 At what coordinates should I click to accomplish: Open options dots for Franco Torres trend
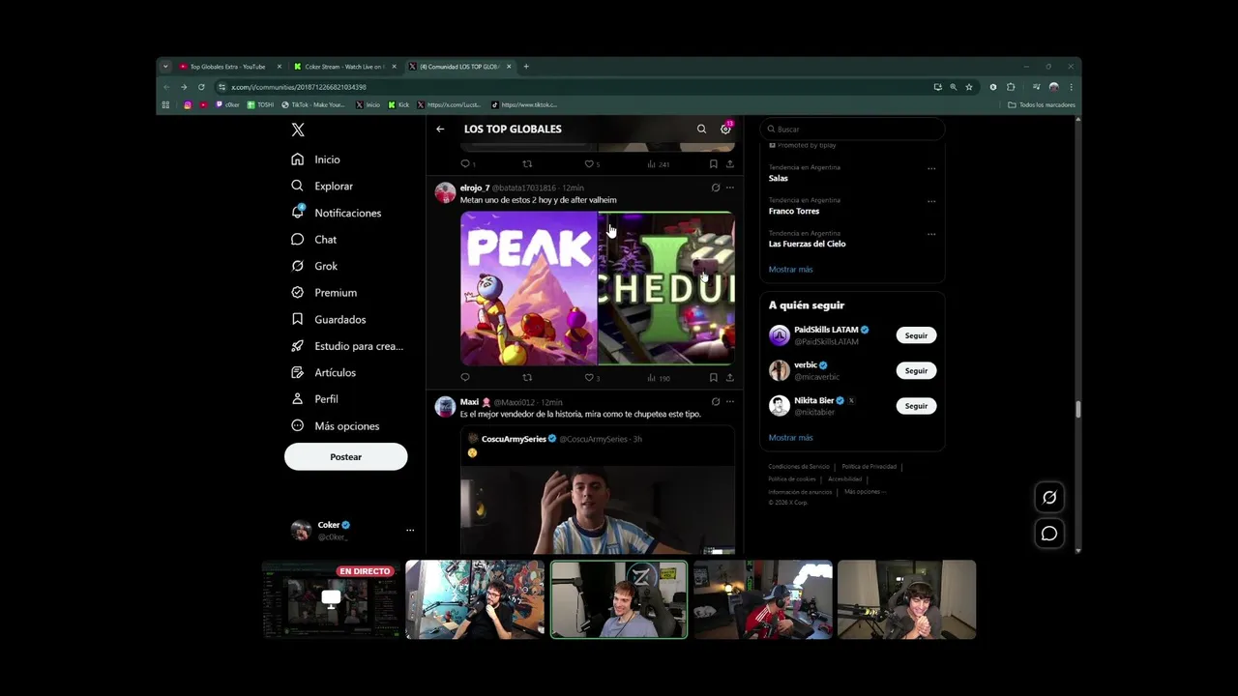pos(931,201)
